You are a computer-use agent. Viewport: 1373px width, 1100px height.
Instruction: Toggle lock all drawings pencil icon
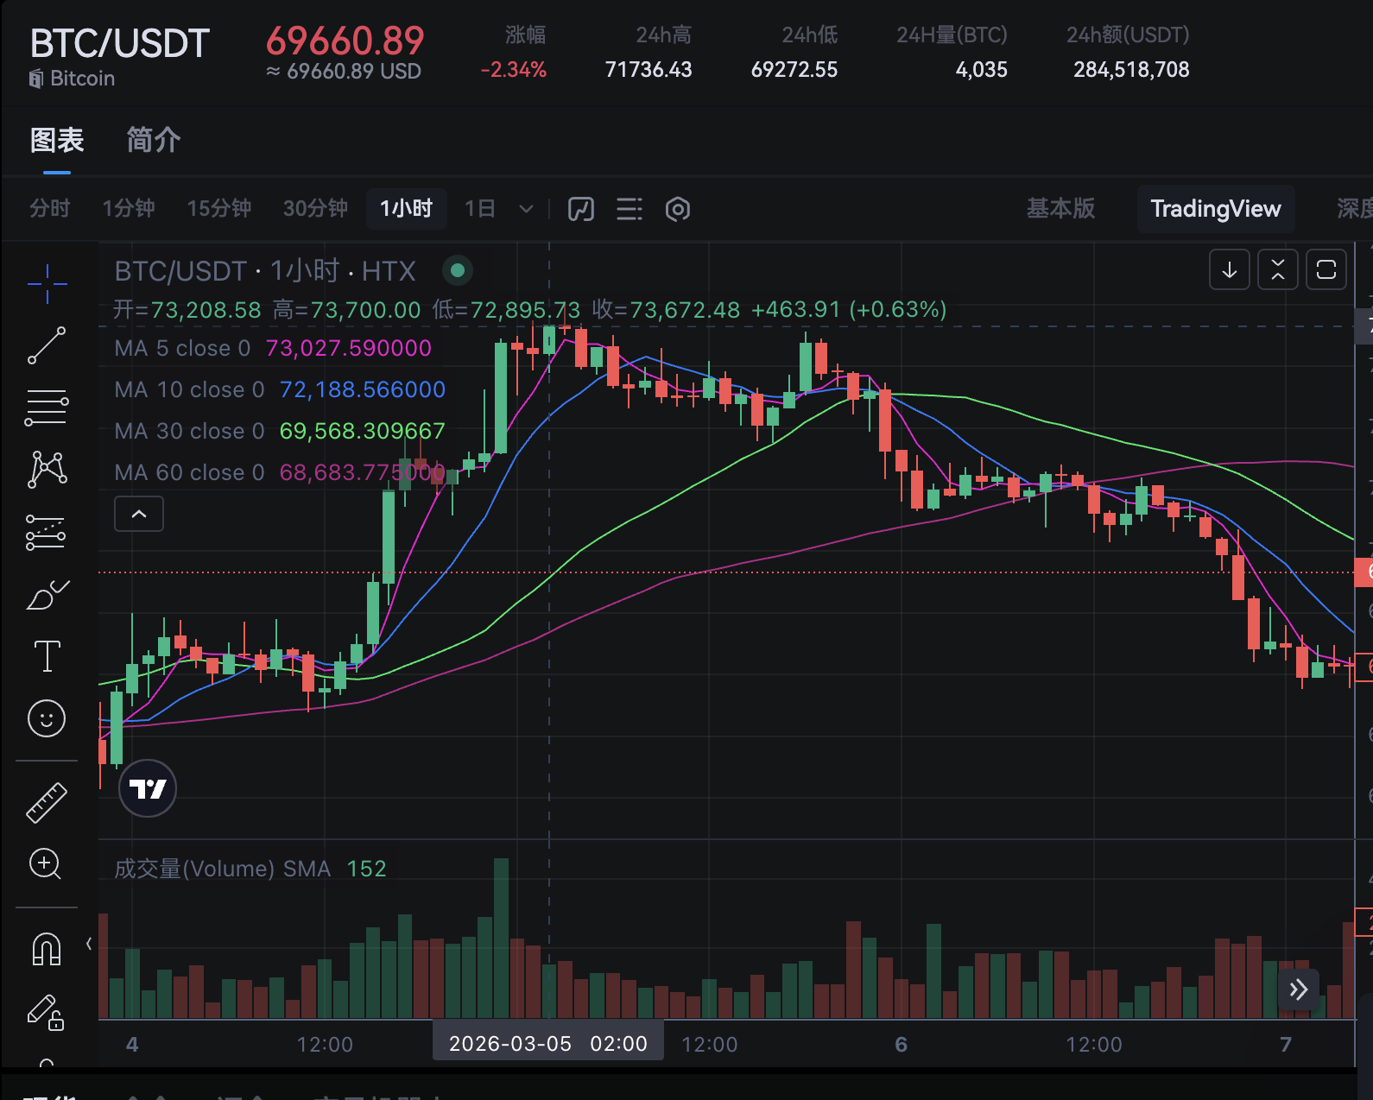pyautogui.click(x=47, y=1012)
